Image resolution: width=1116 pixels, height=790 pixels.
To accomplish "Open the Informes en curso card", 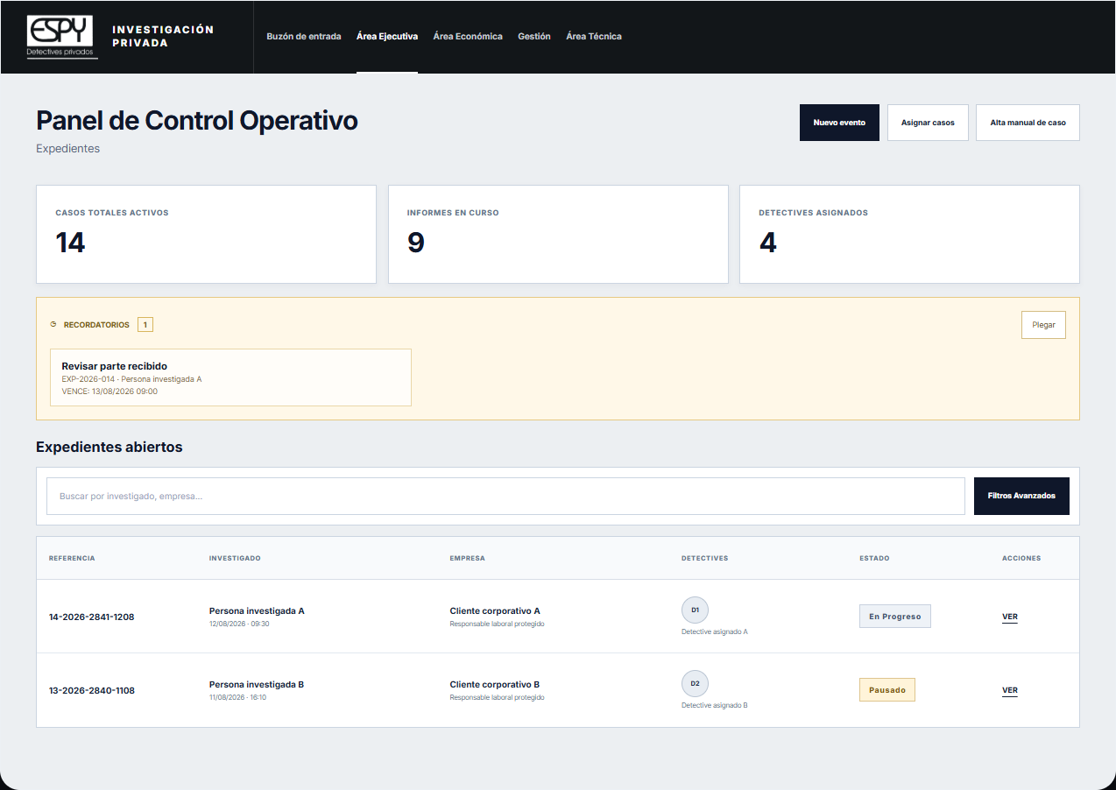I will [558, 234].
